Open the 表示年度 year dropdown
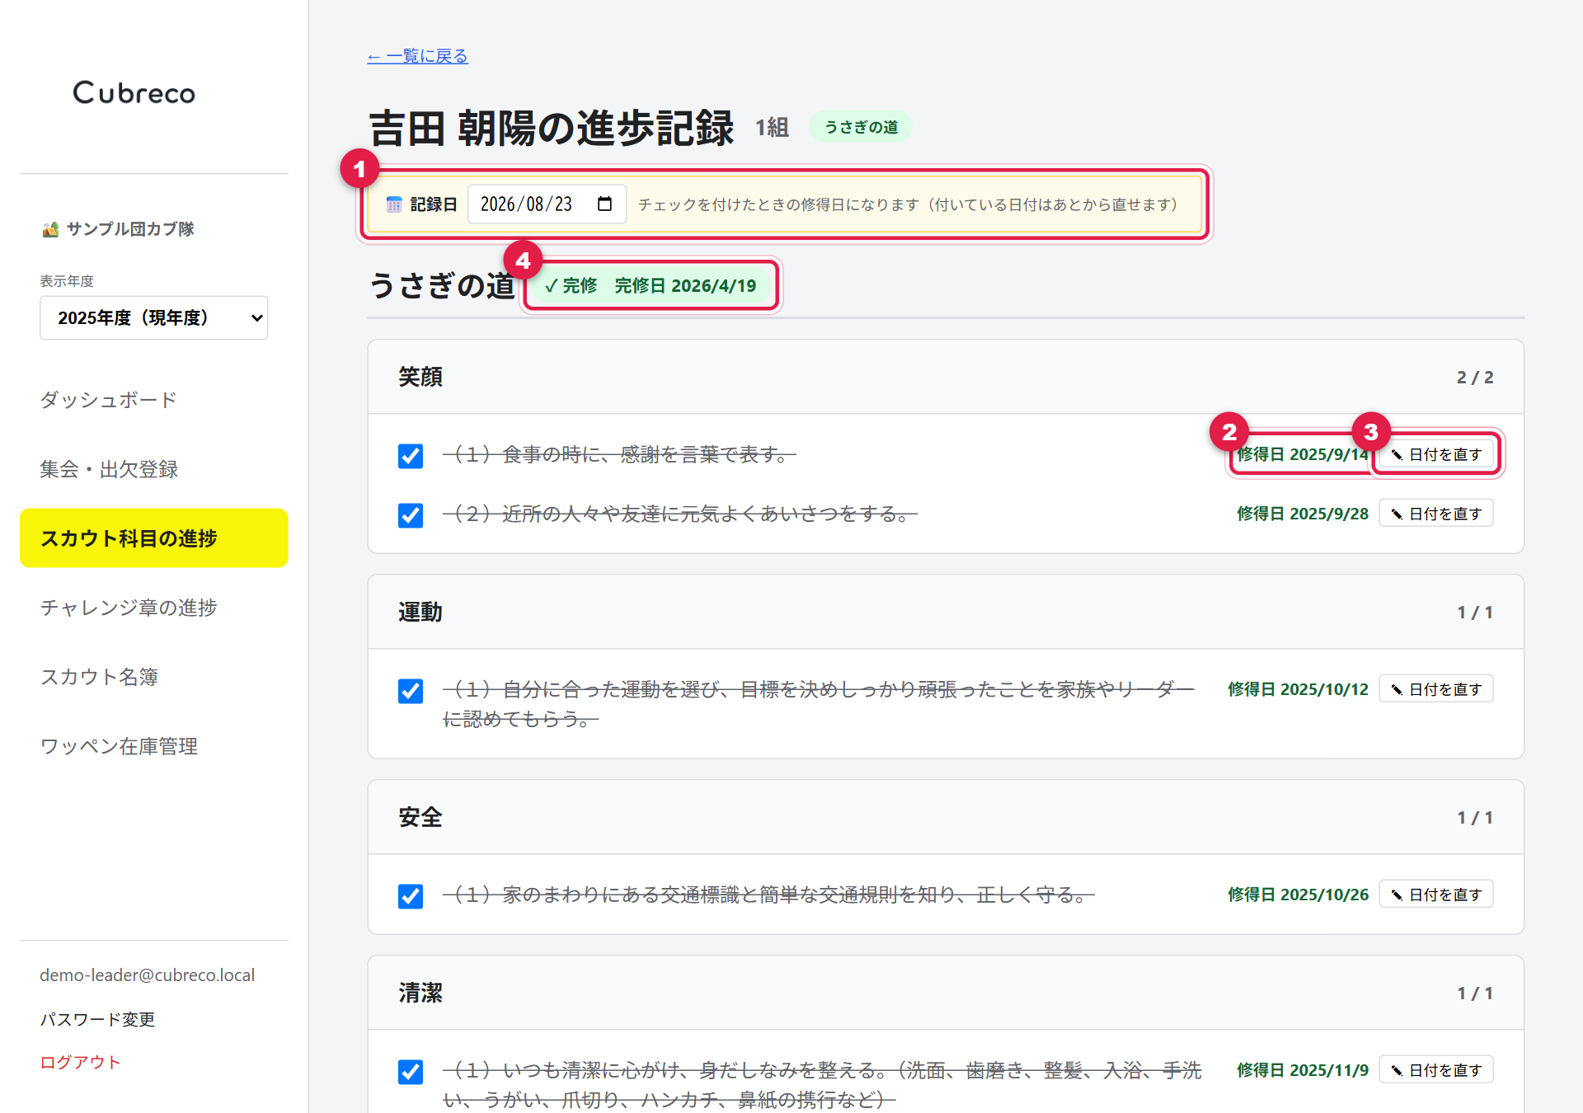Viewport: 1583px width, 1113px height. (154, 317)
